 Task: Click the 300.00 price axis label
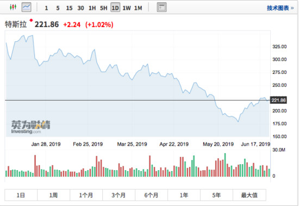[279, 59]
